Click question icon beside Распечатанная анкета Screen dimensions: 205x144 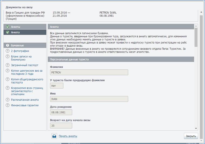8,100
